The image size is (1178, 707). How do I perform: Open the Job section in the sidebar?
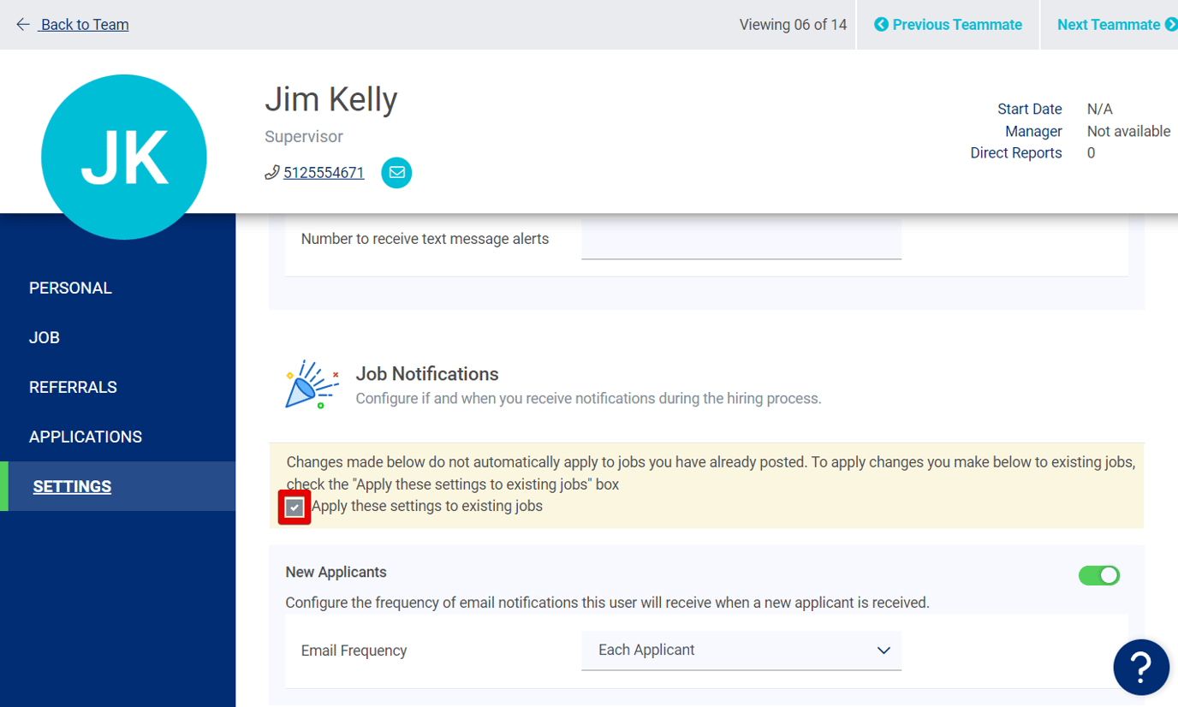tap(44, 337)
